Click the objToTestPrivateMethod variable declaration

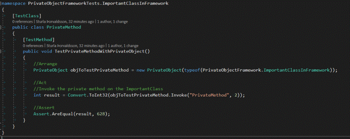[x=99, y=70]
